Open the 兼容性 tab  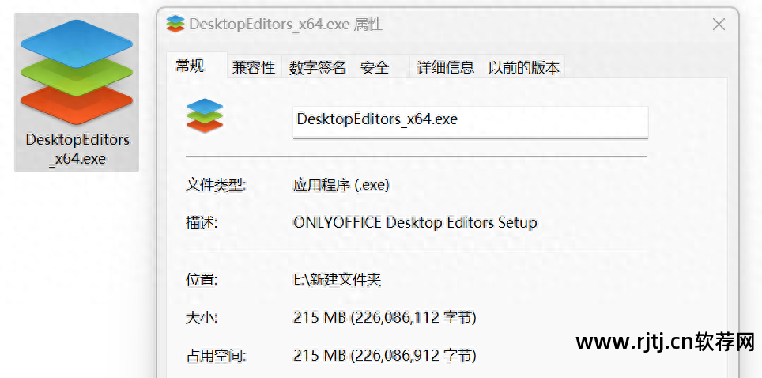coord(253,68)
